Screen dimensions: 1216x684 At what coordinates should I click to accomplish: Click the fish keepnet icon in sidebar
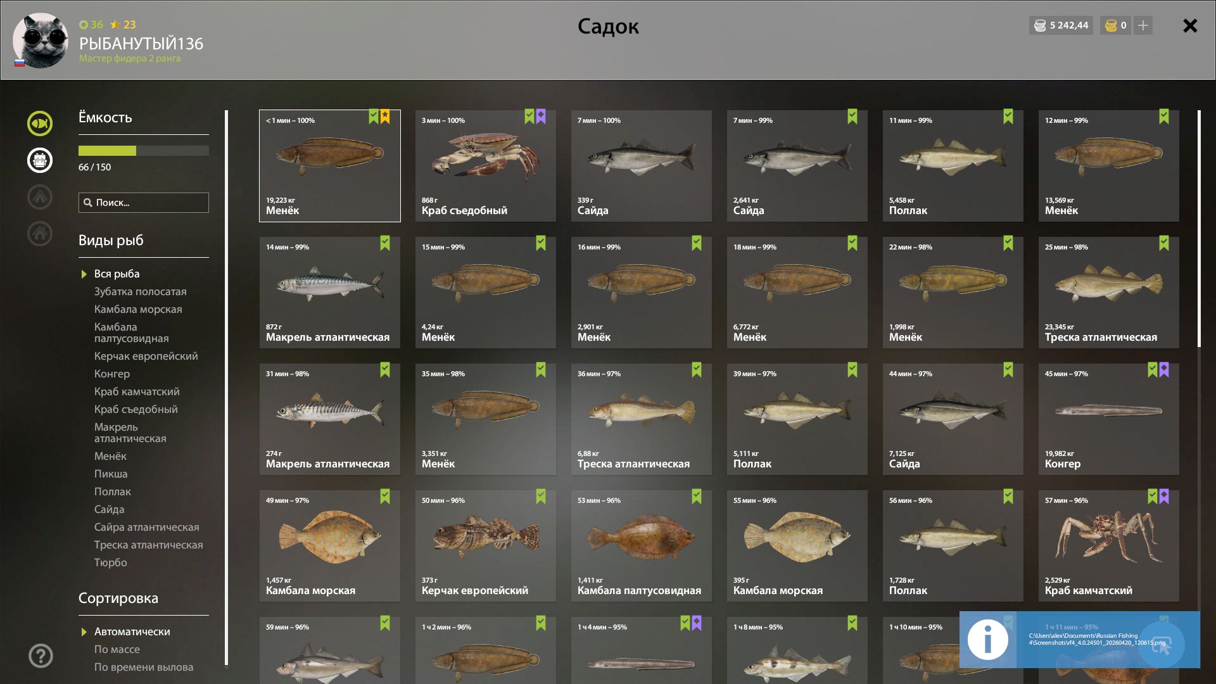tap(40, 123)
